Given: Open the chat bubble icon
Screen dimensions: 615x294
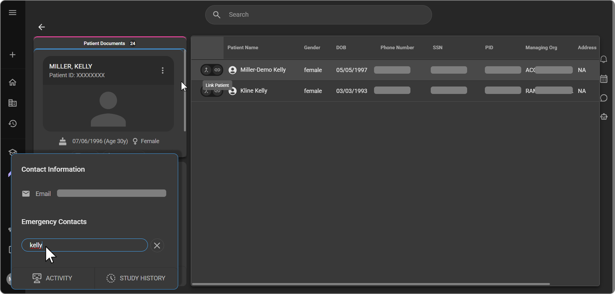Looking at the screenshot, I should coord(604,98).
